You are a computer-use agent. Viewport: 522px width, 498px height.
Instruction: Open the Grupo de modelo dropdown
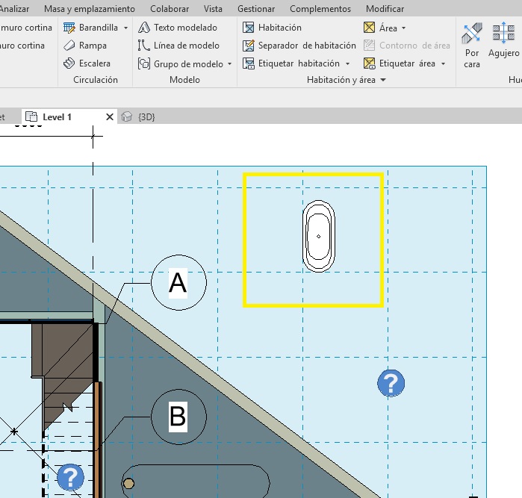coord(230,64)
